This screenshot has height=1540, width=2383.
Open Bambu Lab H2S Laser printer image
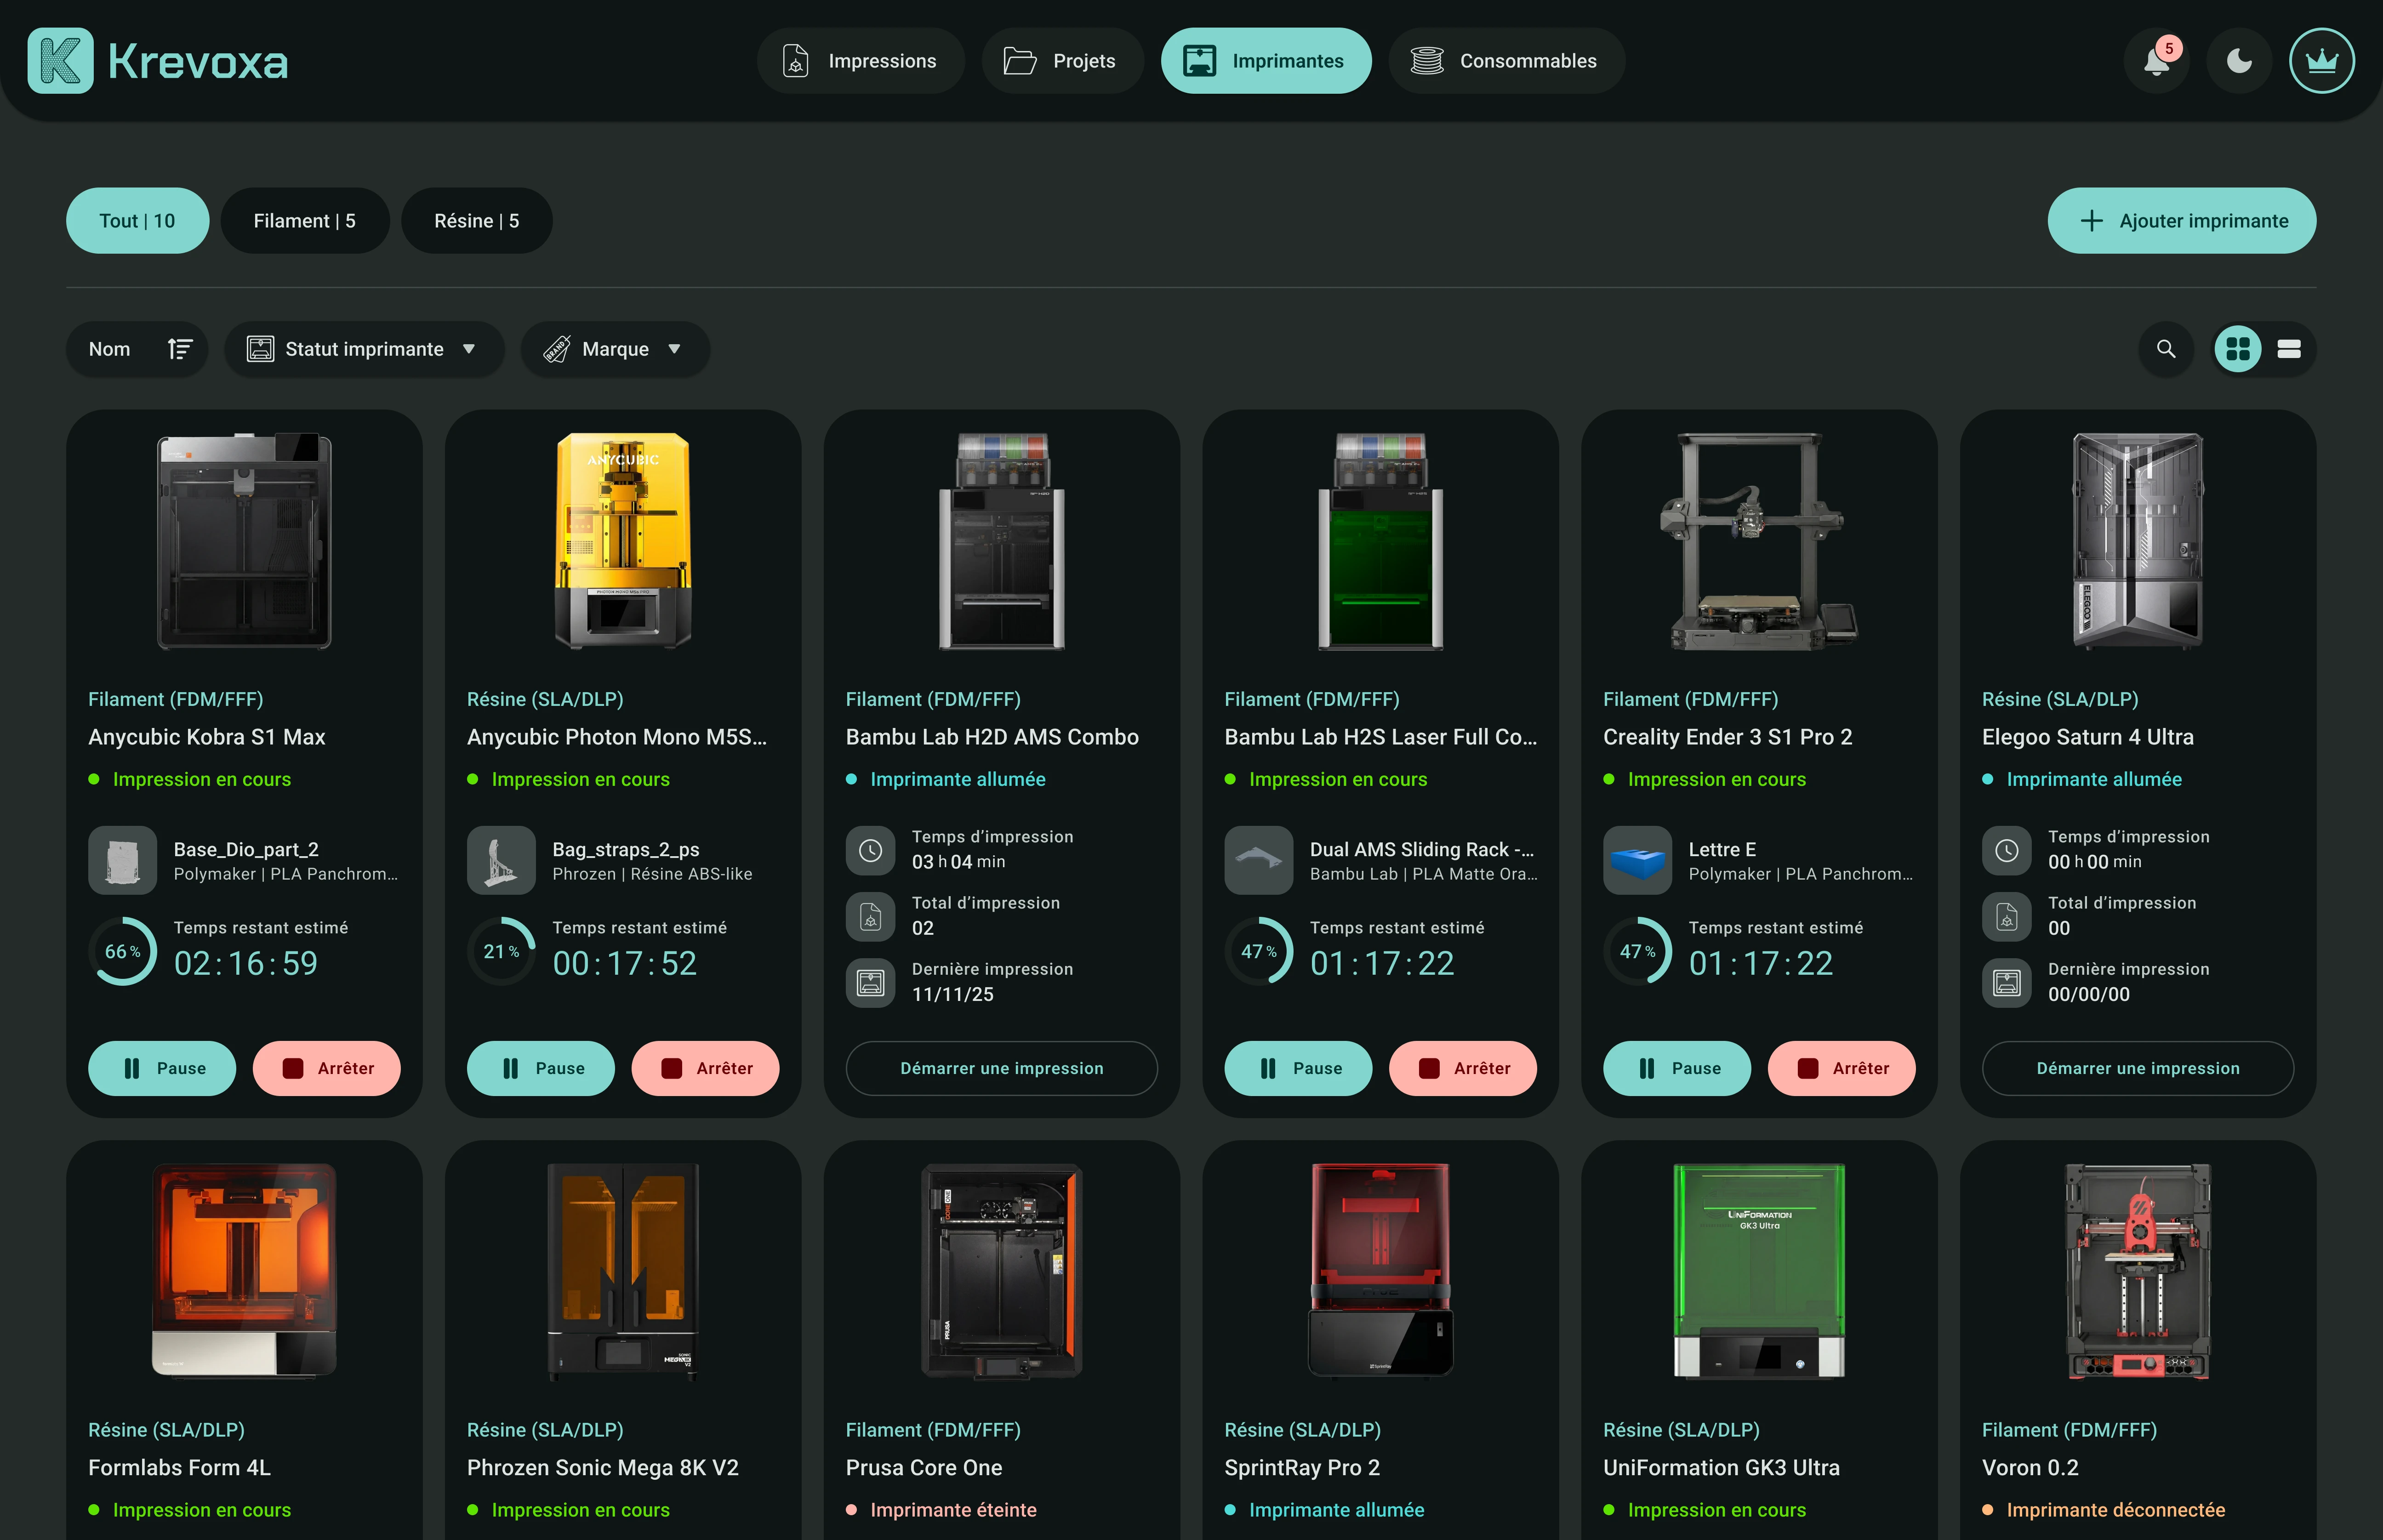point(1380,541)
